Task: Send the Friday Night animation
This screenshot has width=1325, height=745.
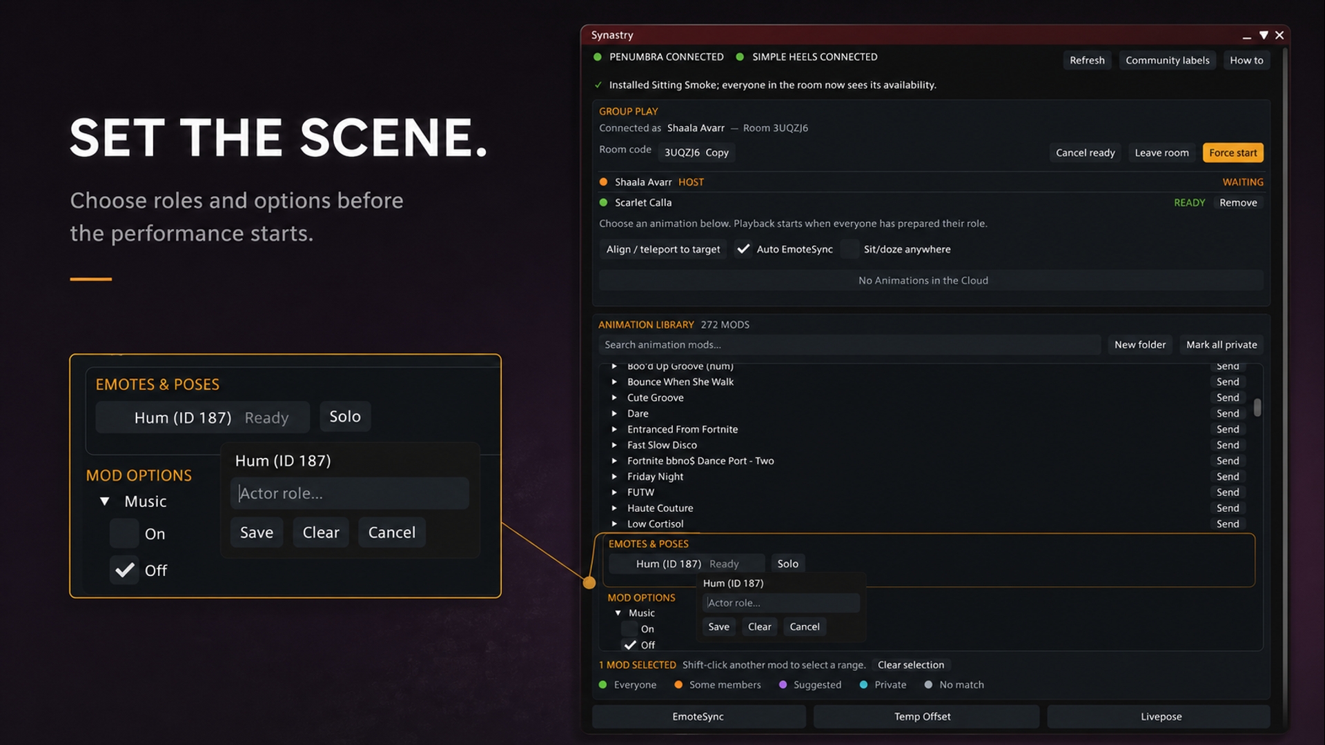Action: coord(1228,477)
